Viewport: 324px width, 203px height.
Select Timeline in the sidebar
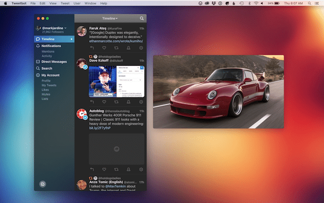[54, 39]
